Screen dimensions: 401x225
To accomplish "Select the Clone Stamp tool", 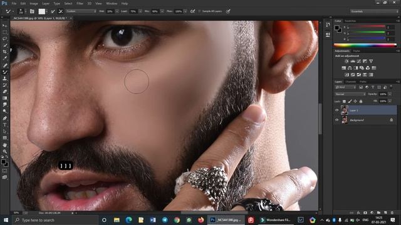I will (x=4, y=78).
